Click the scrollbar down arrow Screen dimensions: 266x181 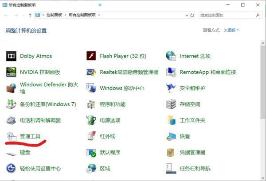click(x=262, y=178)
